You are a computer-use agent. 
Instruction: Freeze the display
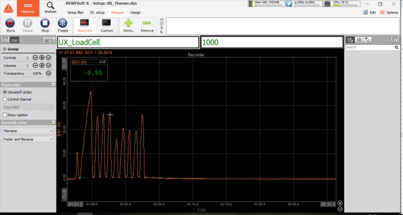click(x=63, y=25)
